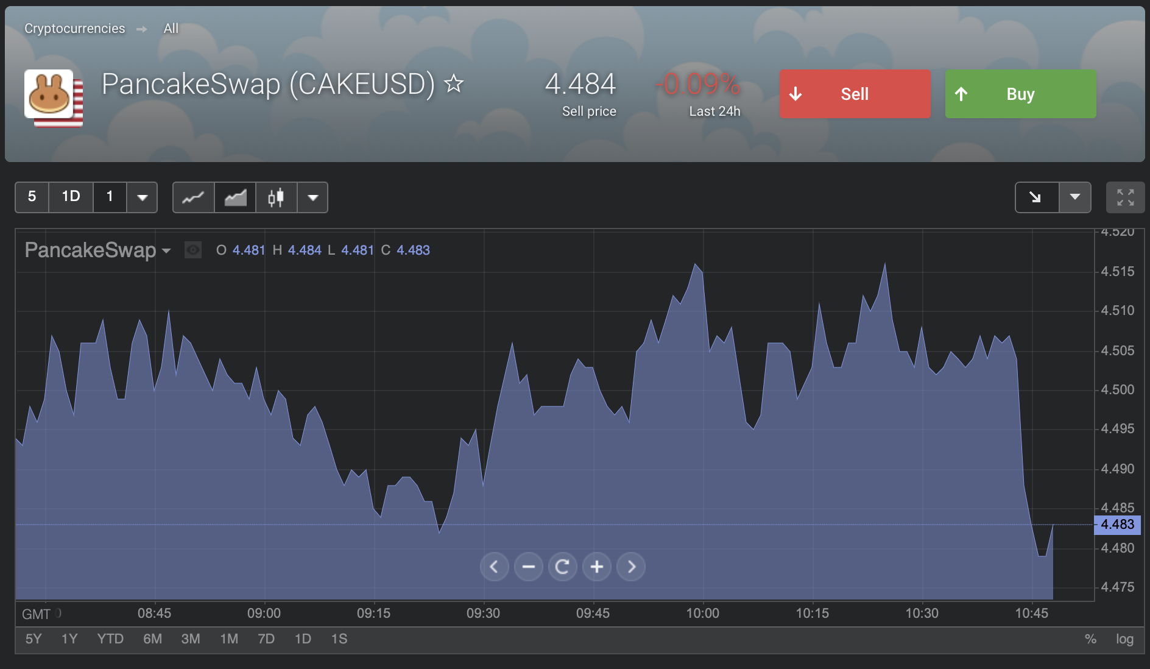
Task: Click the PancakeSwap bunny logo
Action: (x=49, y=94)
